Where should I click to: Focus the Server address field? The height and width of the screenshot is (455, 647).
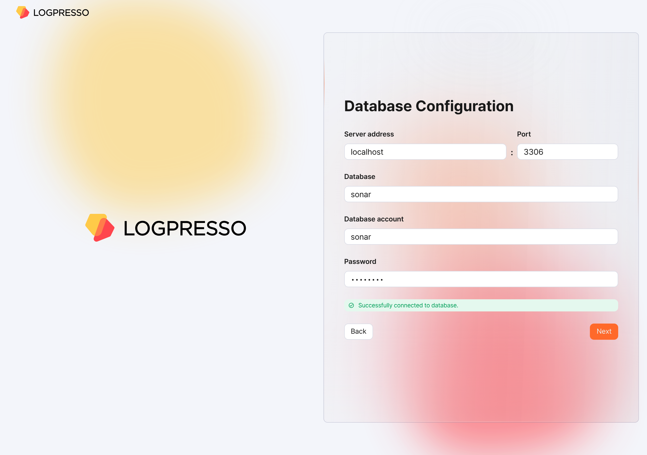[x=425, y=152]
